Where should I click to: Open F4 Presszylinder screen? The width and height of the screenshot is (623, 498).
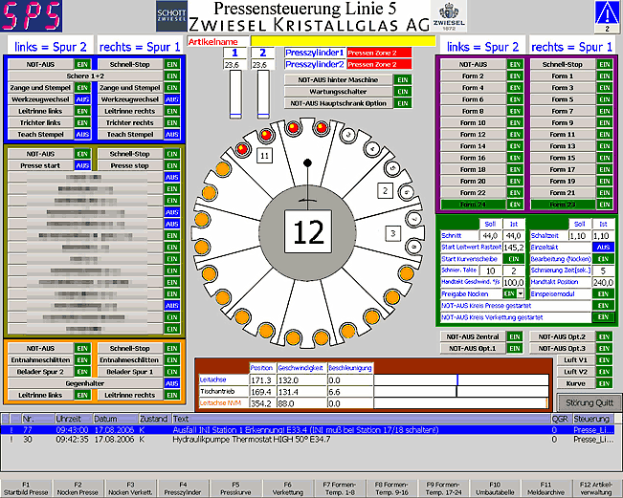[183, 488]
